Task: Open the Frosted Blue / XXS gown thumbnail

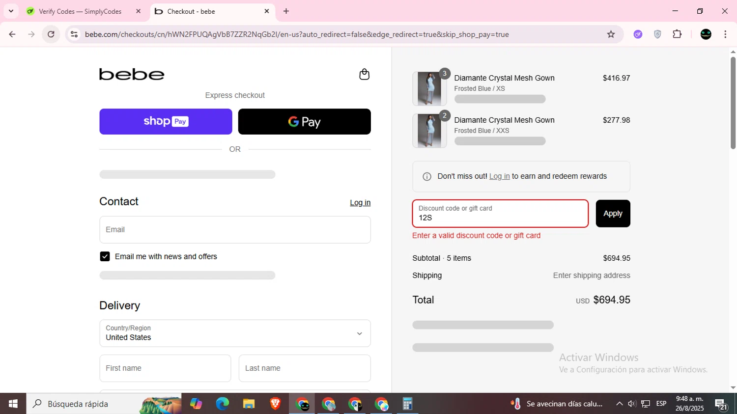Action: (429, 131)
